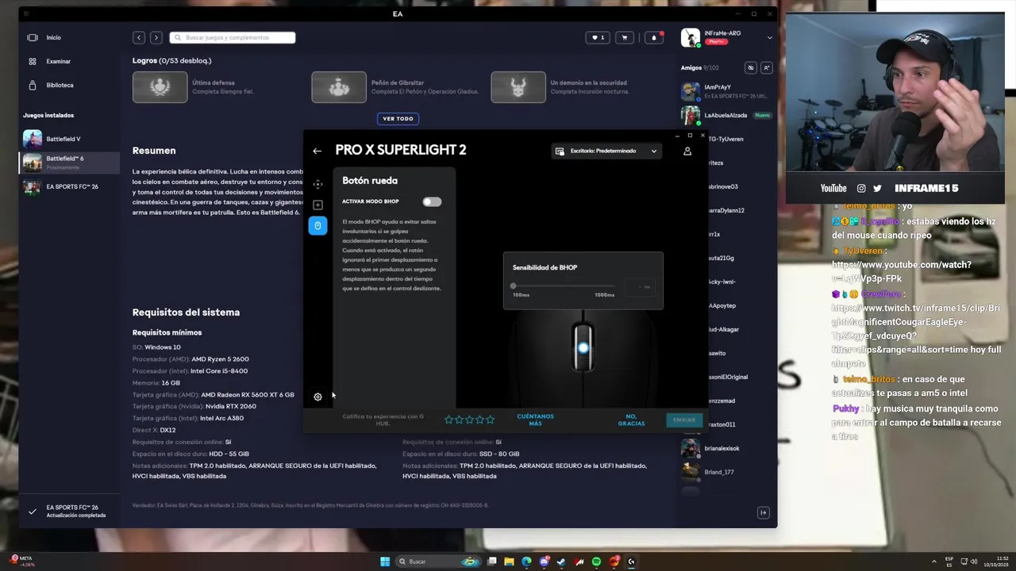Select Battlefield V in installed games

point(69,139)
